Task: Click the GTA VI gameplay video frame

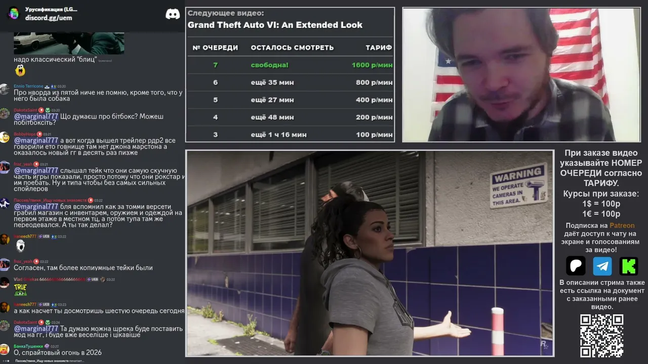Action: click(x=370, y=253)
